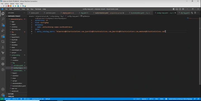Viewport: 201px width, 101px height.
Task: Split the editor to the right
Action: pos(195,13)
